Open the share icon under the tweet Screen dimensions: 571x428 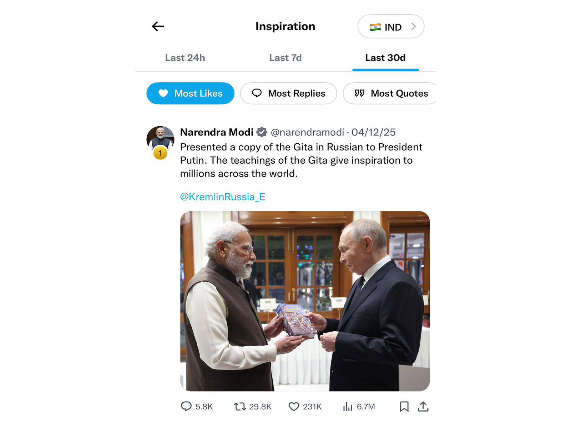423,406
